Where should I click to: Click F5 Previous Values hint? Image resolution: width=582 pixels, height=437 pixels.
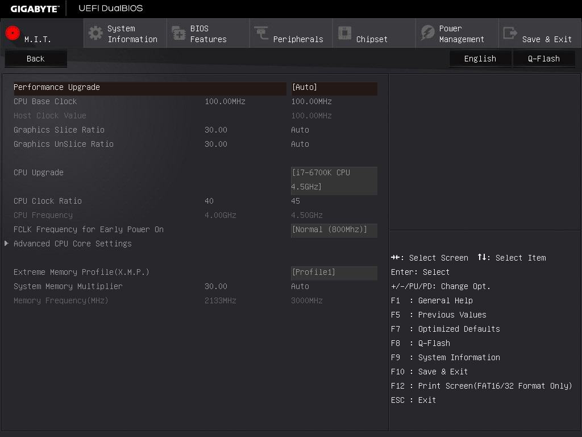438,315
